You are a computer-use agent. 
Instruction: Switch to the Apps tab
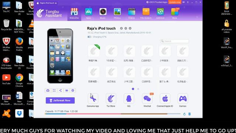88,14
